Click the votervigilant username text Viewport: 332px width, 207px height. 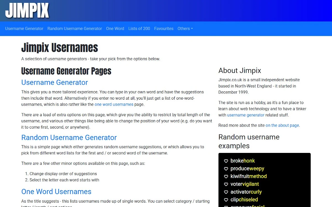click(245, 184)
